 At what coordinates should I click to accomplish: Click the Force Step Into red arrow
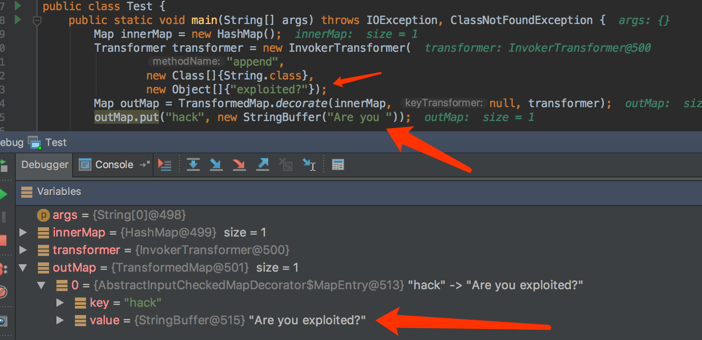239,164
